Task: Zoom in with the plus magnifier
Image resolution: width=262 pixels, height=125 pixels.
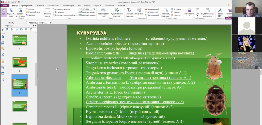Action: click(94, 9)
